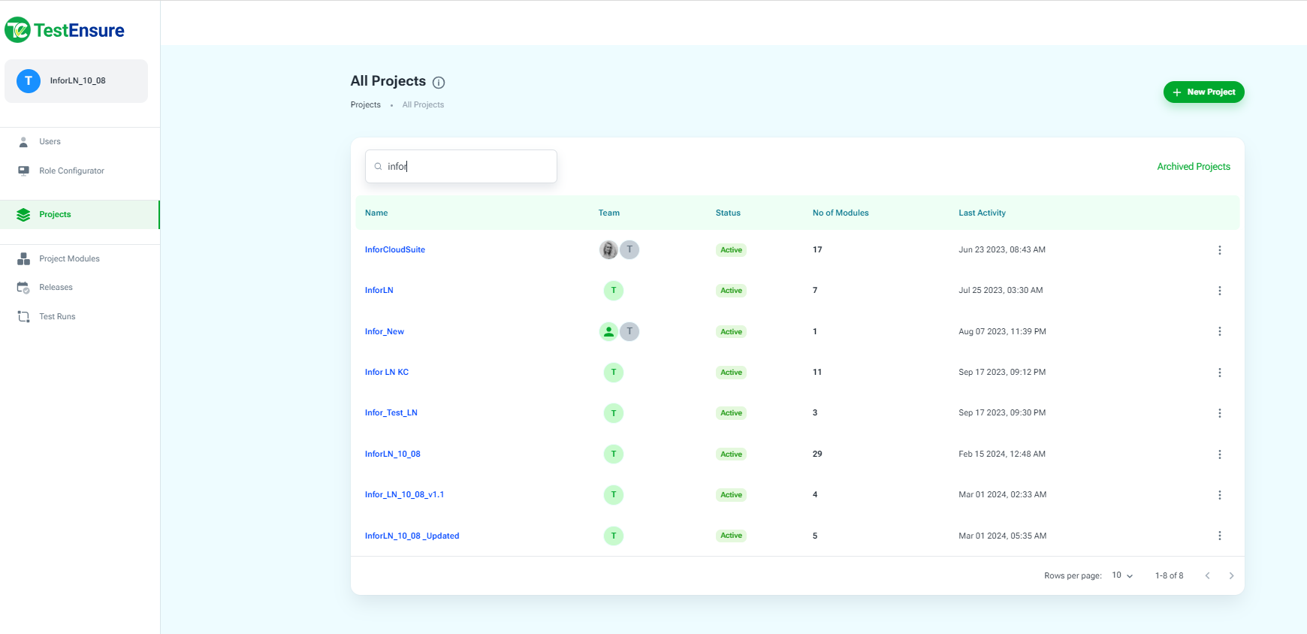Screen dimensions: 1307x634
Task: Click the gray T avatar in InforCloudSuite team
Action: pos(629,249)
